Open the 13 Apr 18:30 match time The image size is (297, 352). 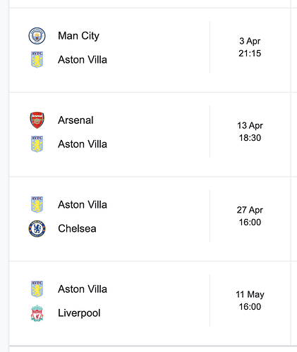[250, 132]
